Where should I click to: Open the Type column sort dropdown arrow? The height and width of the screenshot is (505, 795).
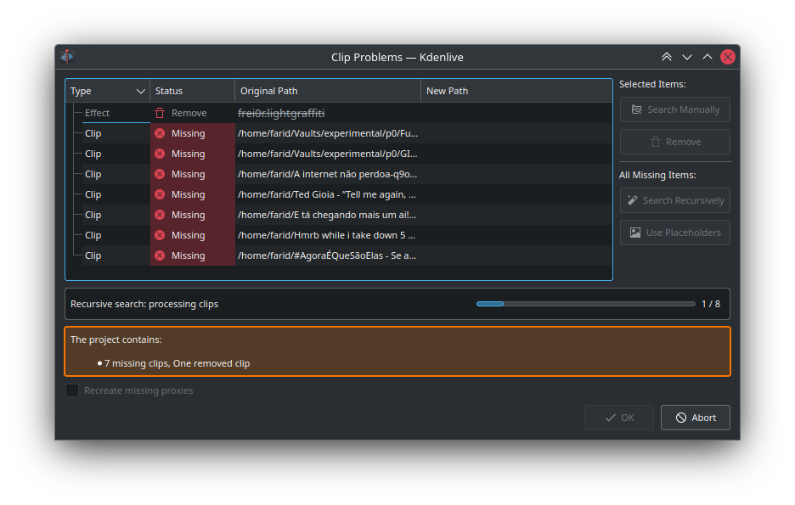pos(141,91)
